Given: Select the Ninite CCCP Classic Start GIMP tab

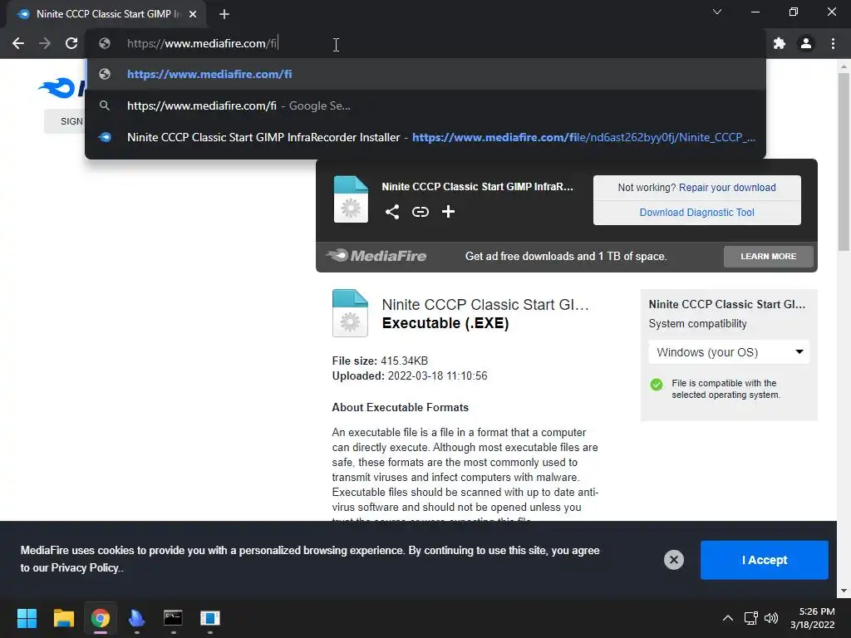Looking at the screenshot, I should (x=106, y=14).
